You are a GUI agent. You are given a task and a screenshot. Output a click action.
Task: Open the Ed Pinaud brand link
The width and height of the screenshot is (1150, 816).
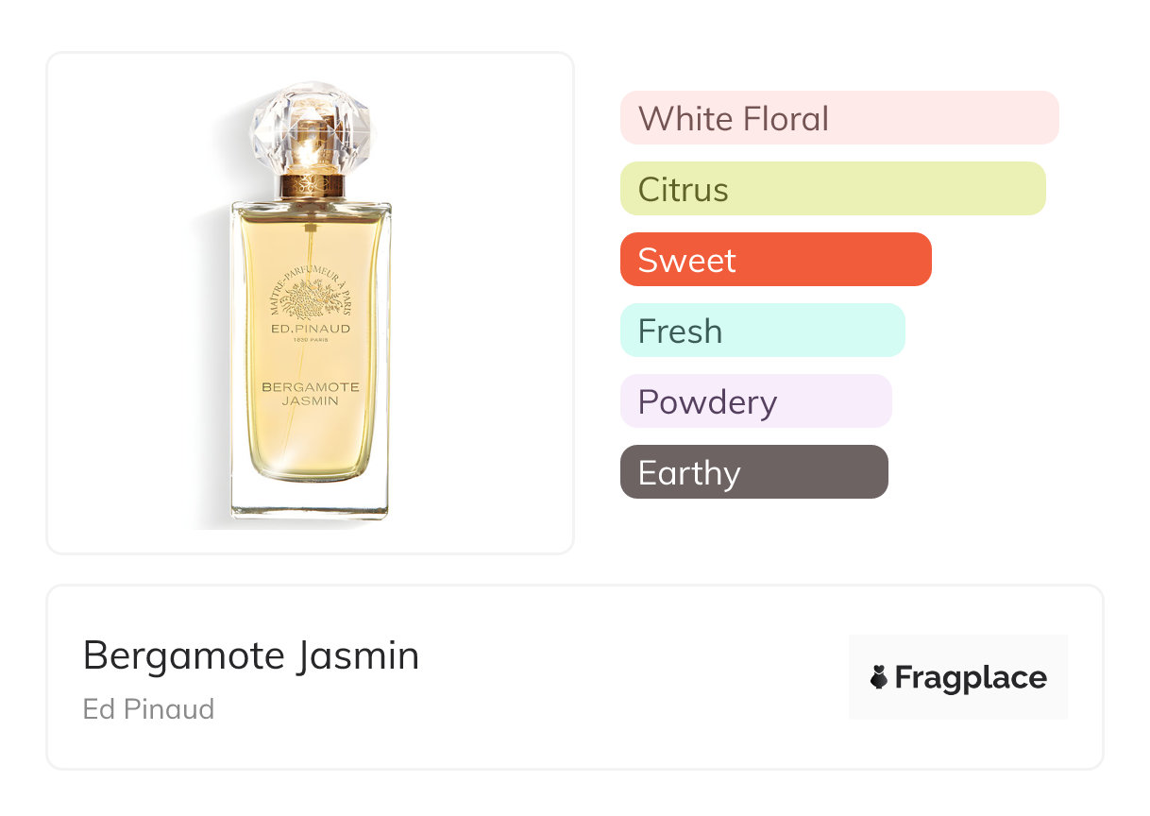(148, 708)
